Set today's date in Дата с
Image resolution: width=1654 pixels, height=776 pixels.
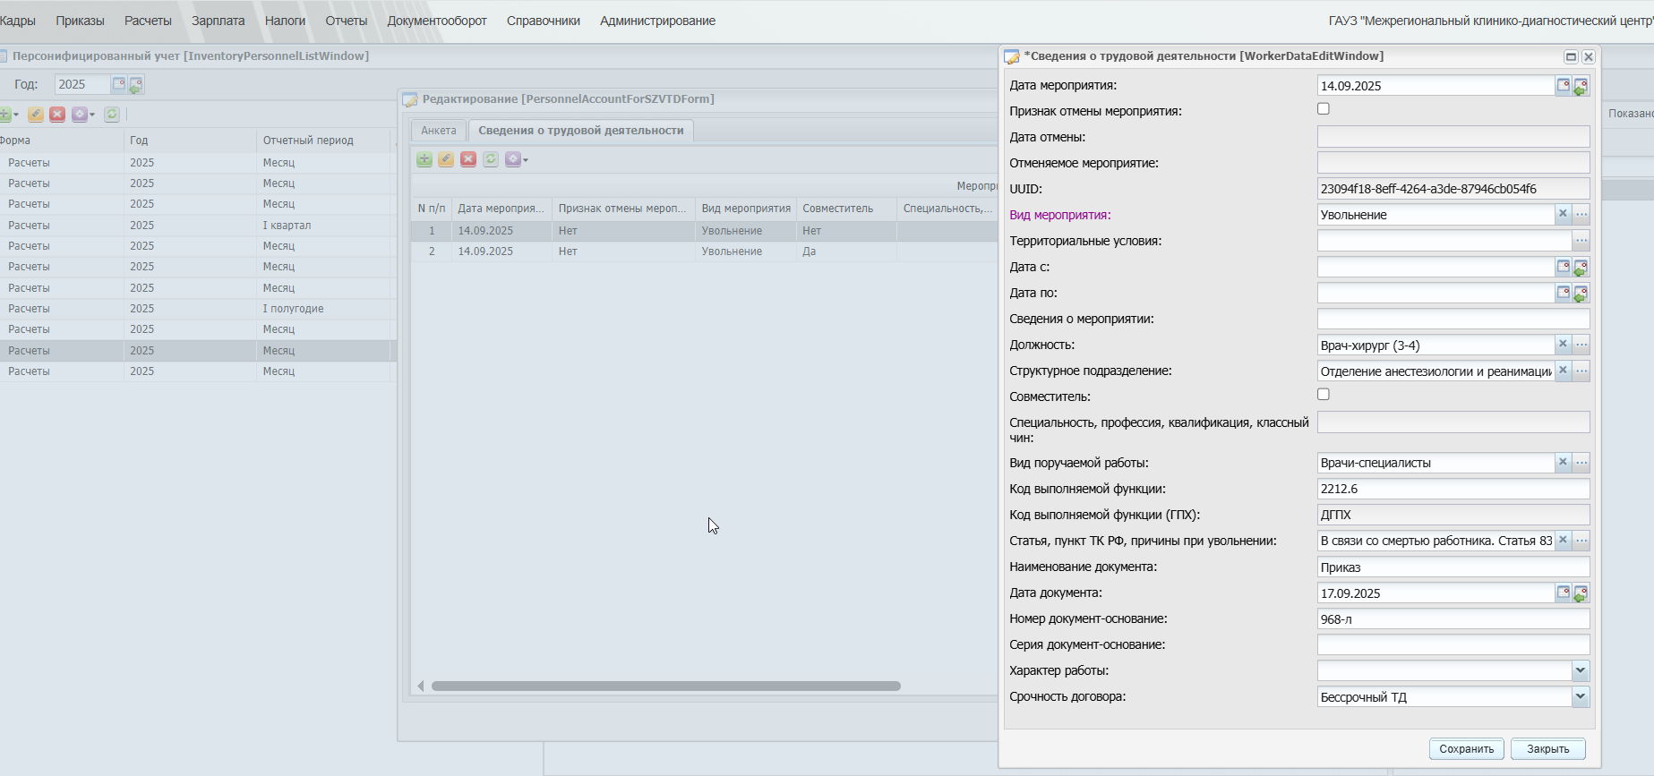pos(1581,267)
